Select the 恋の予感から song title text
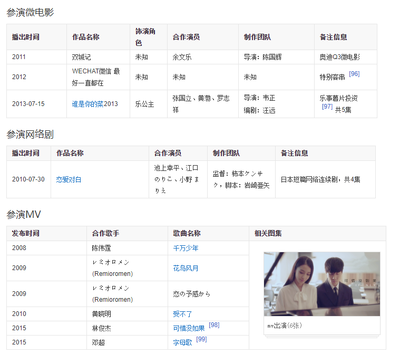The height and width of the screenshot is (354, 419). (192, 294)
